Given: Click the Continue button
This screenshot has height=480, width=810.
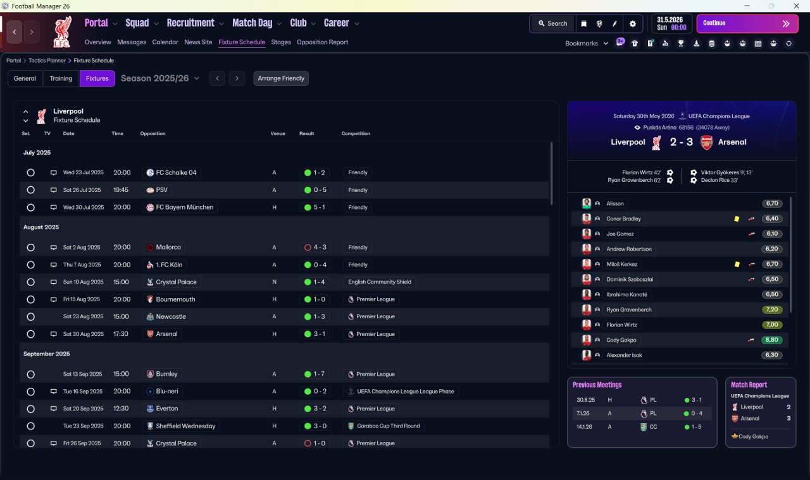Looking at the screenshot, I should pos(747,23).
